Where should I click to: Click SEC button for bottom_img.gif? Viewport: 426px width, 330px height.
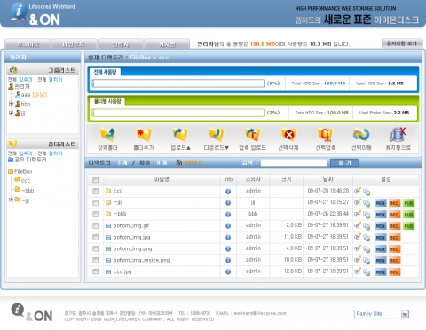(x=394, y=226)
